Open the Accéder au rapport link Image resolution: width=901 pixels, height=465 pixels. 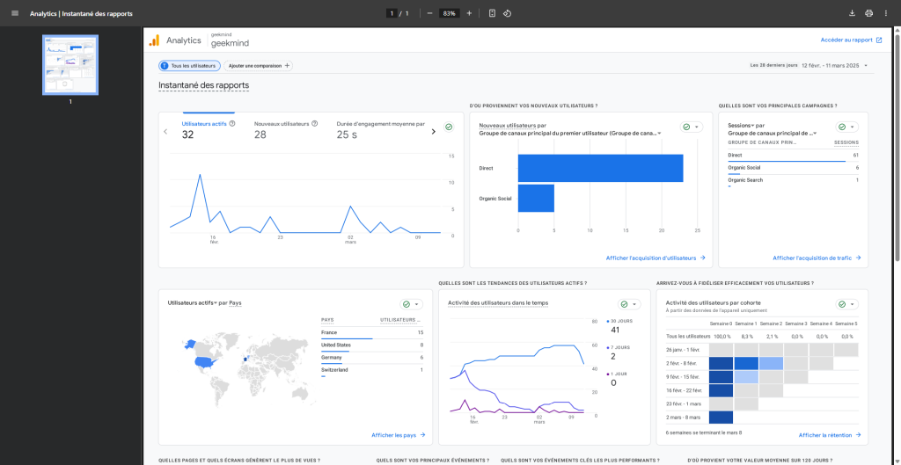pyautogui.click(x=851, y=40)
